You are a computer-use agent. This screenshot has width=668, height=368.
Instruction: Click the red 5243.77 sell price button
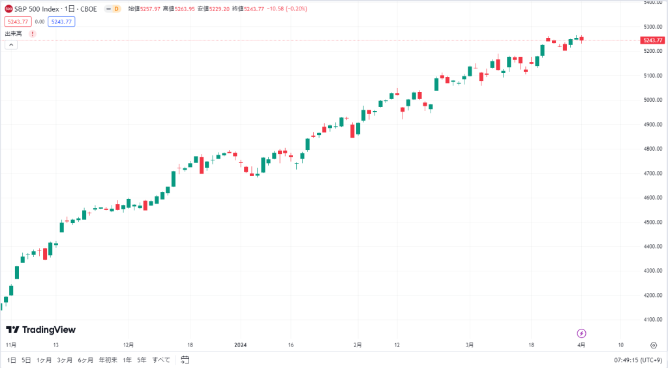(x=18, y=22)
